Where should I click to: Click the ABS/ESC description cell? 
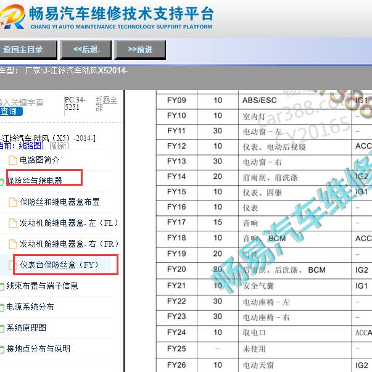[295, 101]
